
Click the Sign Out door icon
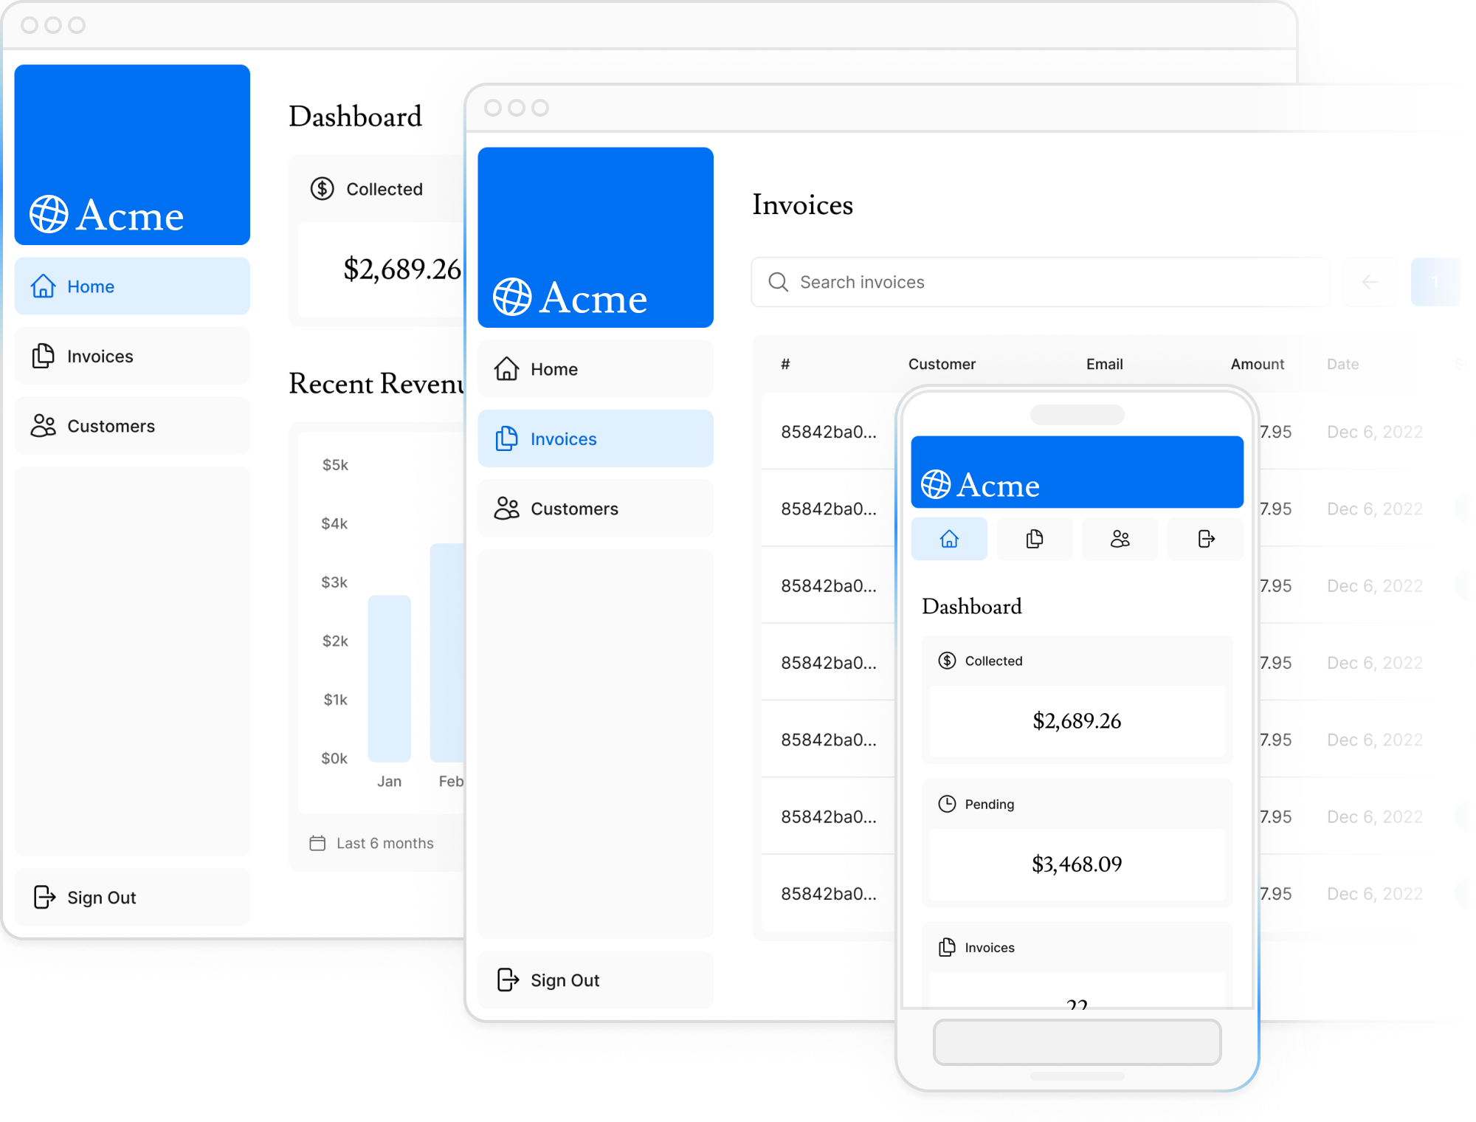pyautogui.click(x=45, y=895)
